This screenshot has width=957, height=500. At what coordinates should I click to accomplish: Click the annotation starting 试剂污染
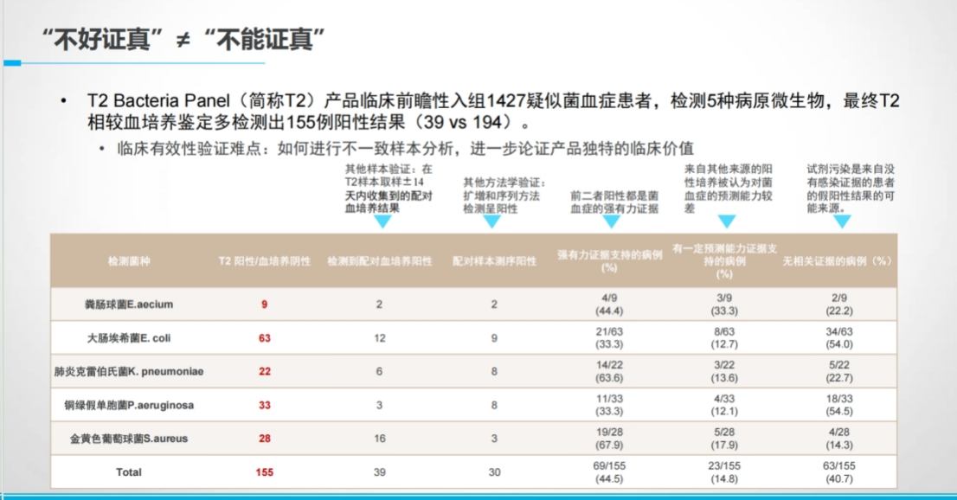click(x=851, y=189)
